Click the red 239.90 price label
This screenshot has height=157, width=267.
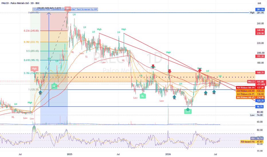pyautogui.click(x=260, y=33)
